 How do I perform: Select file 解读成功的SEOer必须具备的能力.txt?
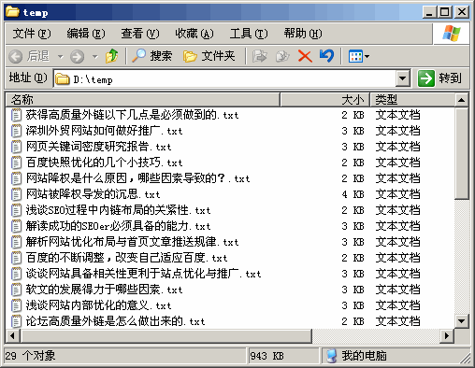click(x=119, y=226)
